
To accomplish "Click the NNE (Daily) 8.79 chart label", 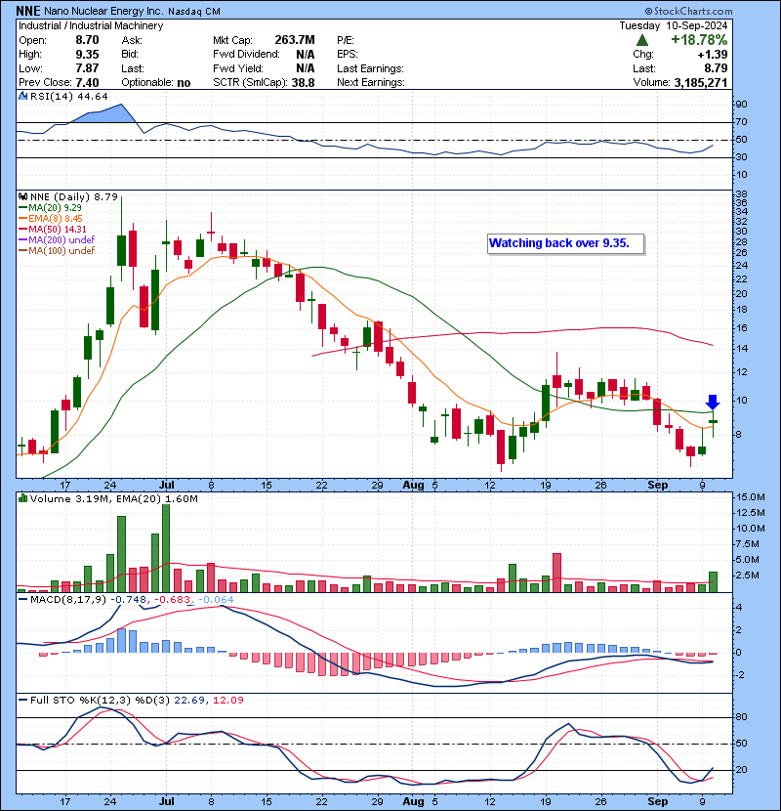I will coord(74,197).
